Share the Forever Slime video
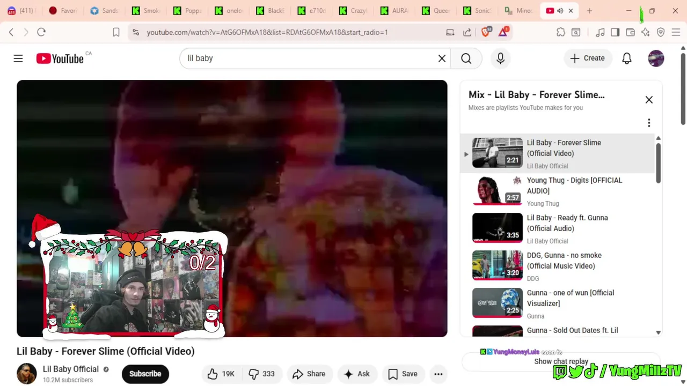 (309, 374)
